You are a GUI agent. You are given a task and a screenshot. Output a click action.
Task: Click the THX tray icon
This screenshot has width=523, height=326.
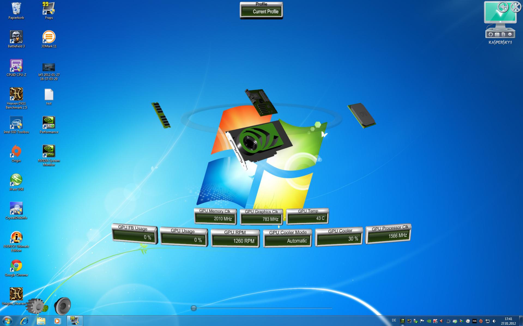point(474,321)
